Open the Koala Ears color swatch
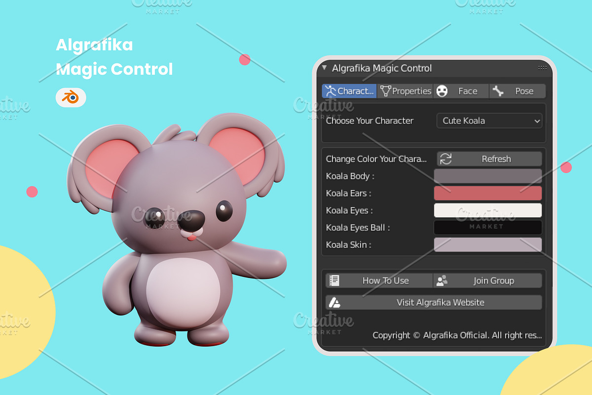This screenshot has width=592, height=395. (488, 193)
